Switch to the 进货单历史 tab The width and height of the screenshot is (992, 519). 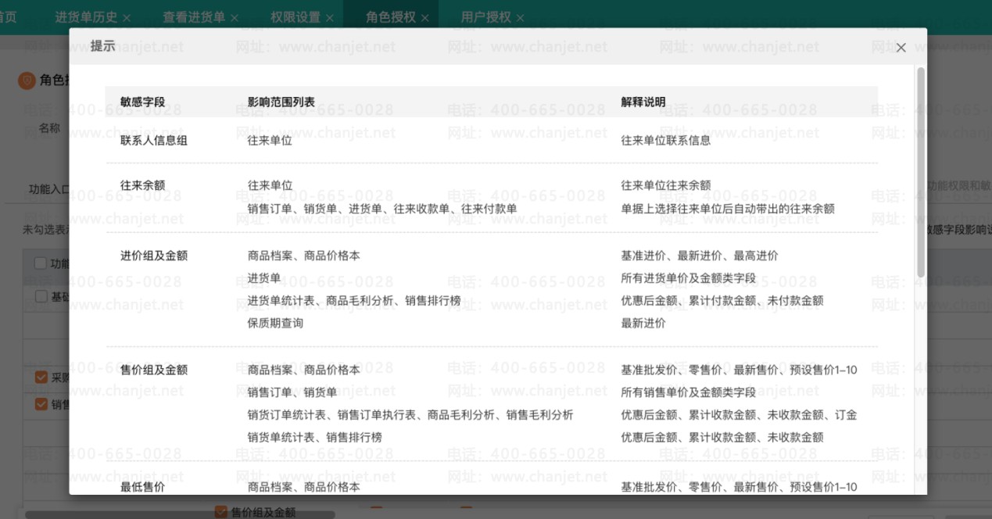(86, 16)
